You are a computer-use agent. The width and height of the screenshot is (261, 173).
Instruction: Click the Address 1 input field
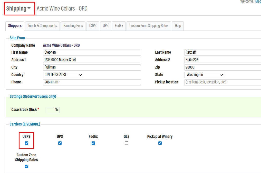(x=92, y=60)
